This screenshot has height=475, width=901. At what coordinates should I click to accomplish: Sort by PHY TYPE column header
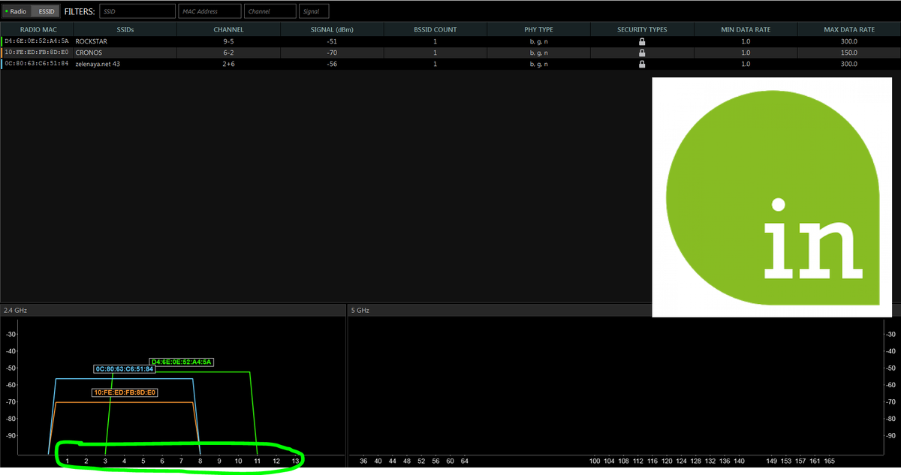click(538, 29)
